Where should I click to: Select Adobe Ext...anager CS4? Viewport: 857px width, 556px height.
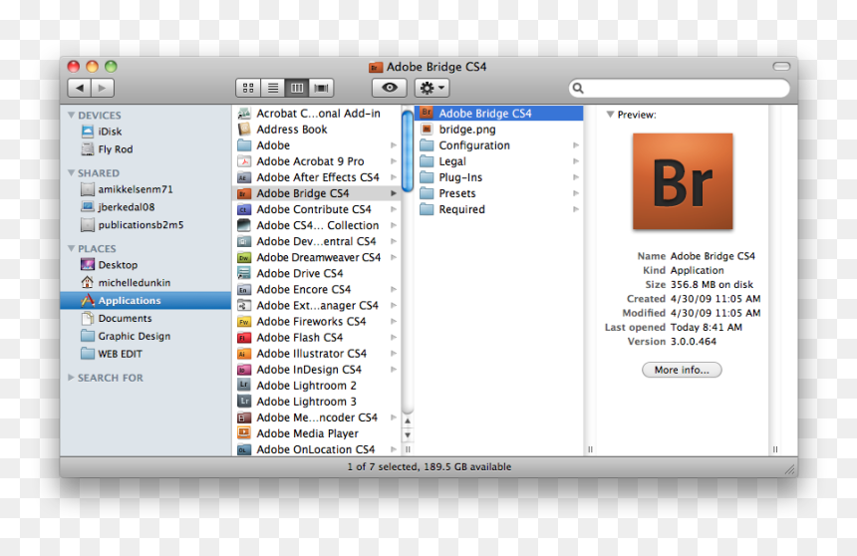click(x=317, y=305)
